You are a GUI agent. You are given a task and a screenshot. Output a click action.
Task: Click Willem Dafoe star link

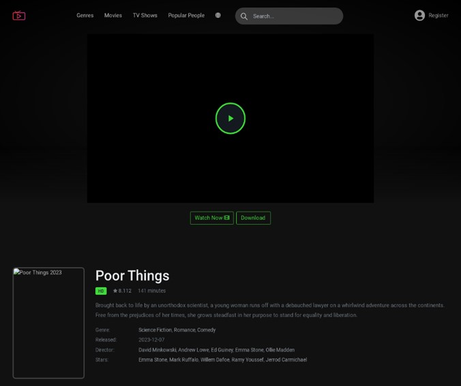point(214,360)
